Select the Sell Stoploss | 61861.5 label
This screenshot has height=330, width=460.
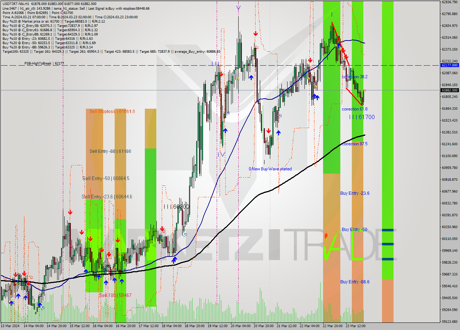[x=112, y=112]
